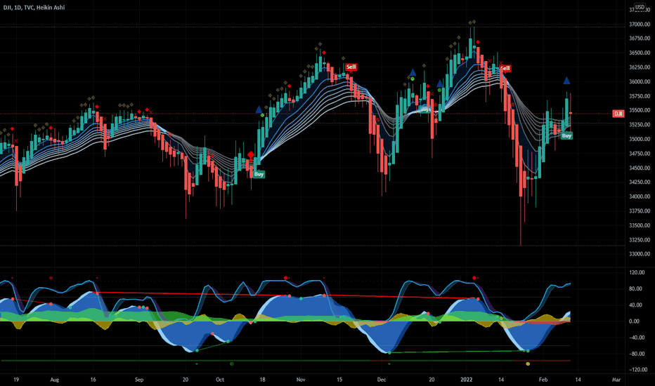Click the 36250.00 price axis label
This screenshot has height=386, width=655.
coord(640,67)
